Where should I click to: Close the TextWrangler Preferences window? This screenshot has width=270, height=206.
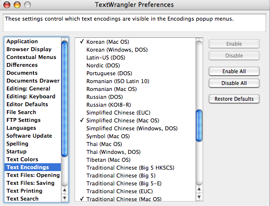point(7,5)
